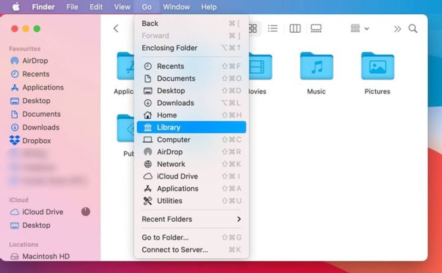Open the Apple menu
Viewport: 442px width, 273px height.
pos(16,7)
